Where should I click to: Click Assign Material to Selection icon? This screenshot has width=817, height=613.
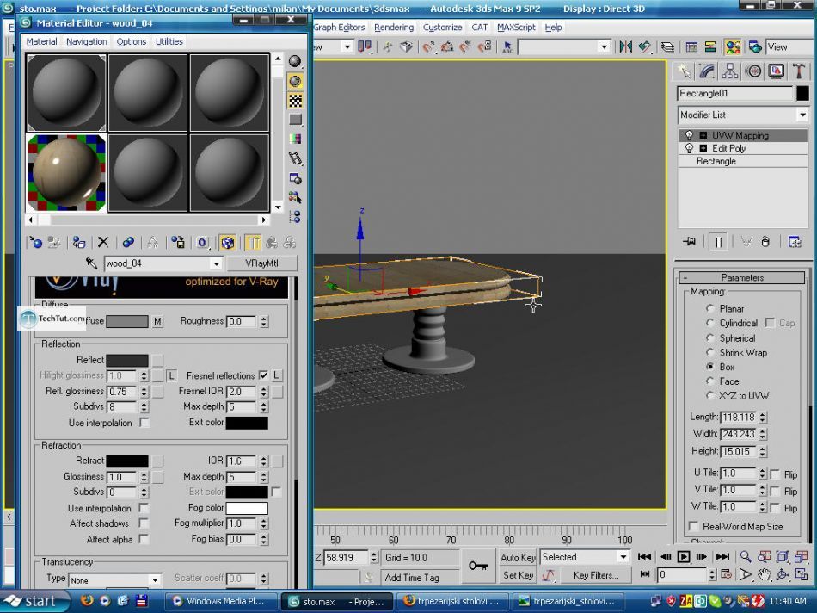(x=78, y=243)
